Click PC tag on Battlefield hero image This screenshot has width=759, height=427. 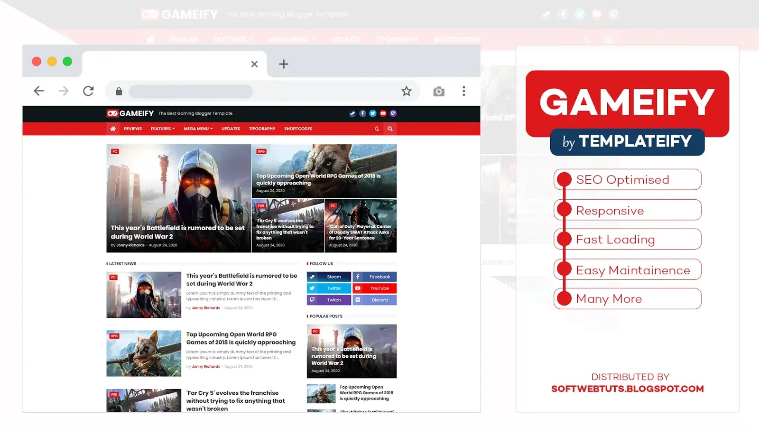pos(115,151)
